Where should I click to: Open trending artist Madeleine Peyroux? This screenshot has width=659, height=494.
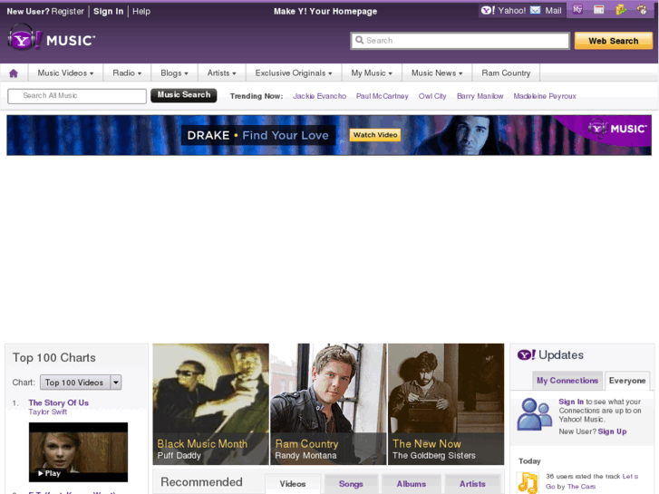click(545, 96)
